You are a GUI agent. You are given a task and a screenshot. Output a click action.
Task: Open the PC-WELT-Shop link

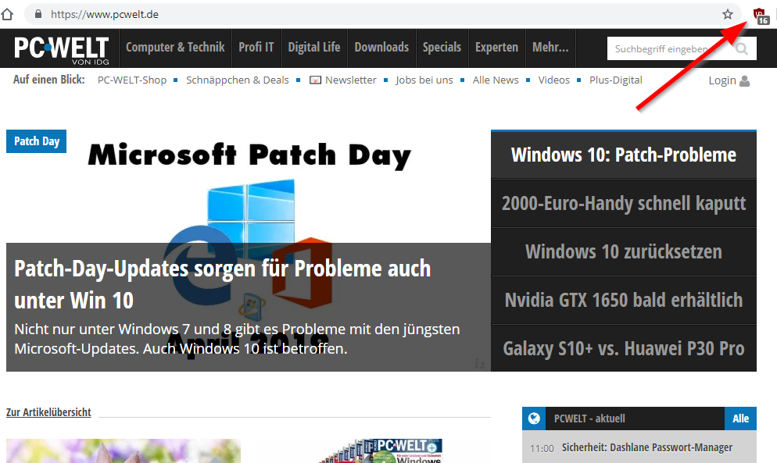coord(132,80)
